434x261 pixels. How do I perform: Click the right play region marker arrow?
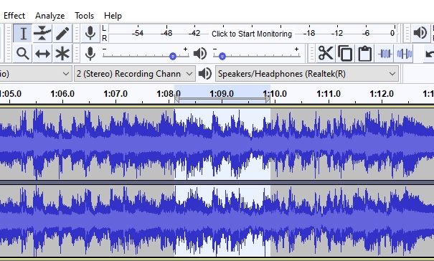tap(268, 98)
